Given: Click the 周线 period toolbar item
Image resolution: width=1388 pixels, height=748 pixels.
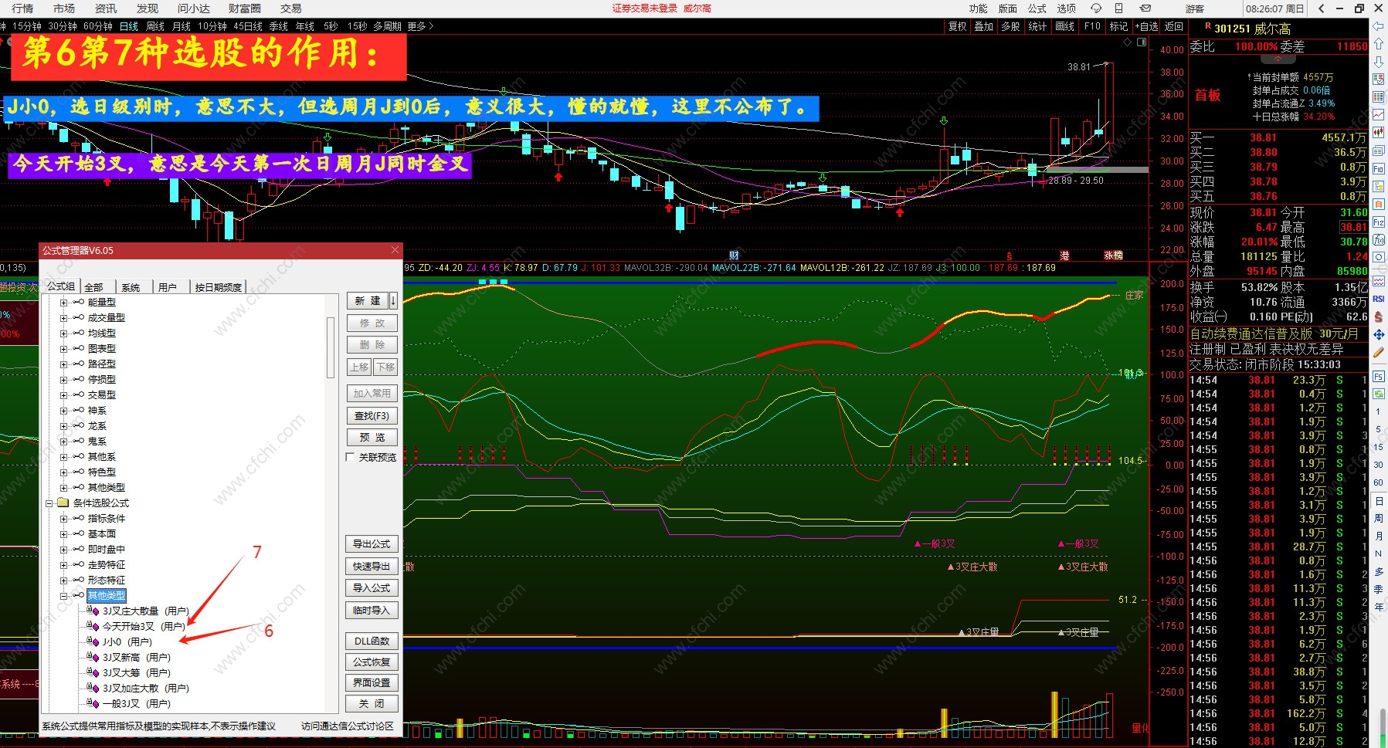Looking at the screenshot, I should (x=155, y=26).
